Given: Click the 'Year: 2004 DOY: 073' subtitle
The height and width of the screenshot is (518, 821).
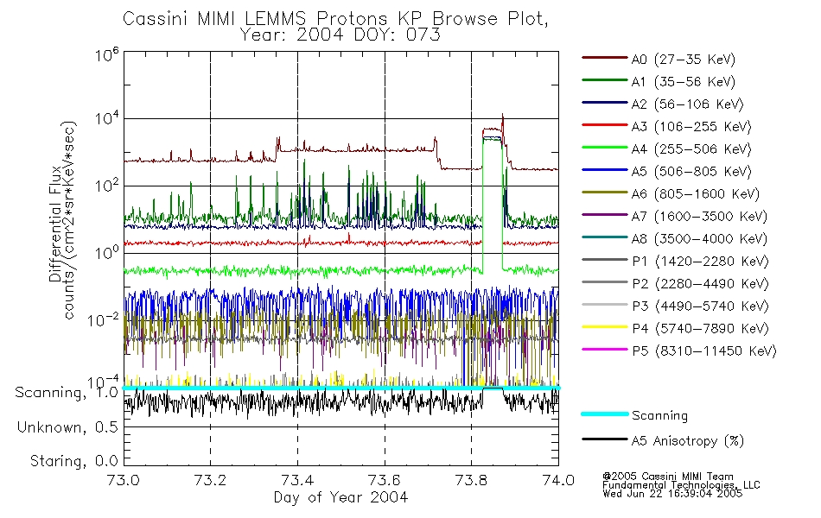Looking at the screenshot, I should pos(340,35).
